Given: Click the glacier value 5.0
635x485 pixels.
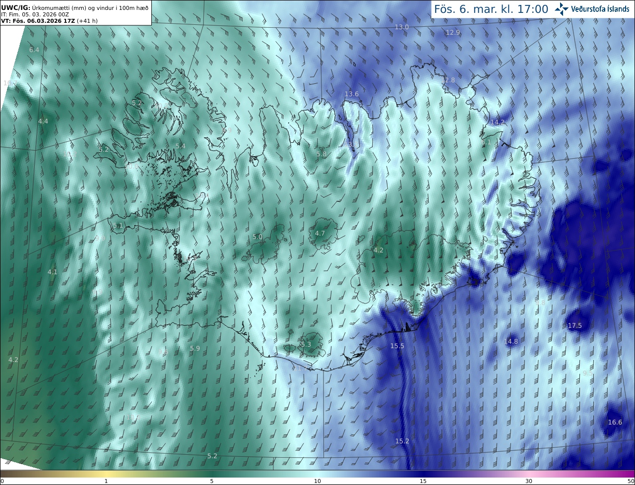Looking at the screenshot, I should coord(257,237).
